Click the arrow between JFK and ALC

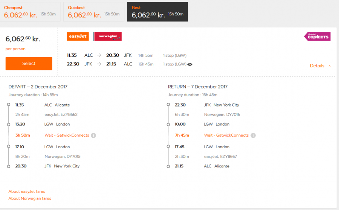[x=99, y=64]
